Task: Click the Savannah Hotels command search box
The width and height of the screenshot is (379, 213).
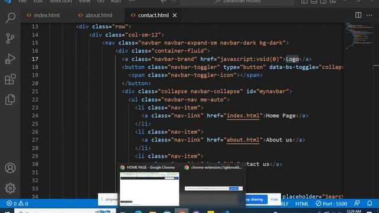Action: click(x=237, y=2)
